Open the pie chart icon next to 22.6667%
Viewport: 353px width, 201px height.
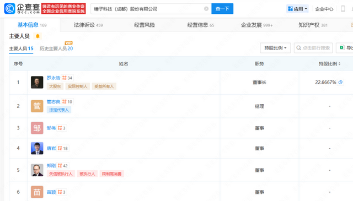coord(340,82)
